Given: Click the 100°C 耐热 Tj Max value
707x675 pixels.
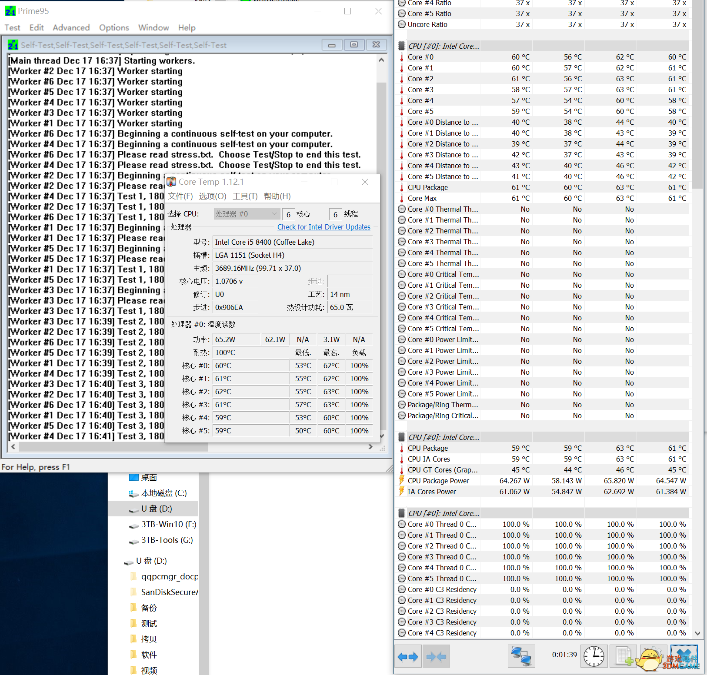Looking at the screenshot, I should [x=250, y=352].
